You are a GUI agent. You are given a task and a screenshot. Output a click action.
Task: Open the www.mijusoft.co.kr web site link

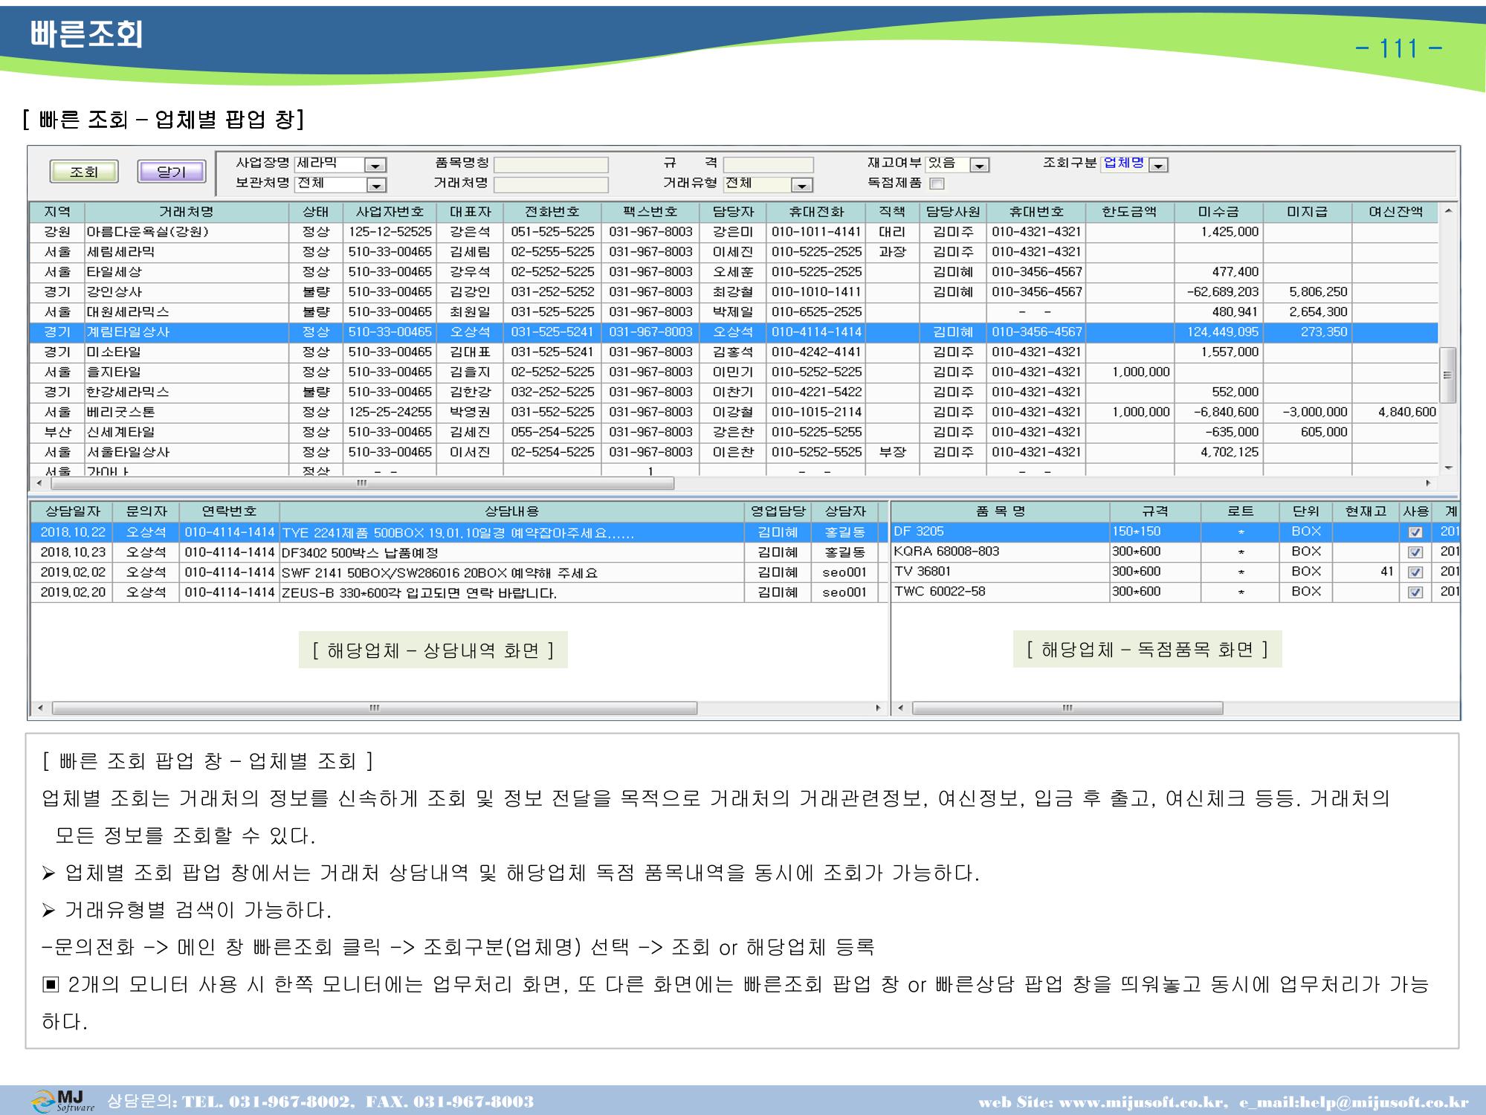(1140, 1102)
